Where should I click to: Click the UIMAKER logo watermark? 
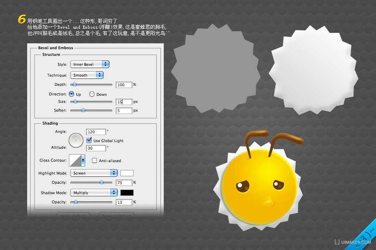355,241
